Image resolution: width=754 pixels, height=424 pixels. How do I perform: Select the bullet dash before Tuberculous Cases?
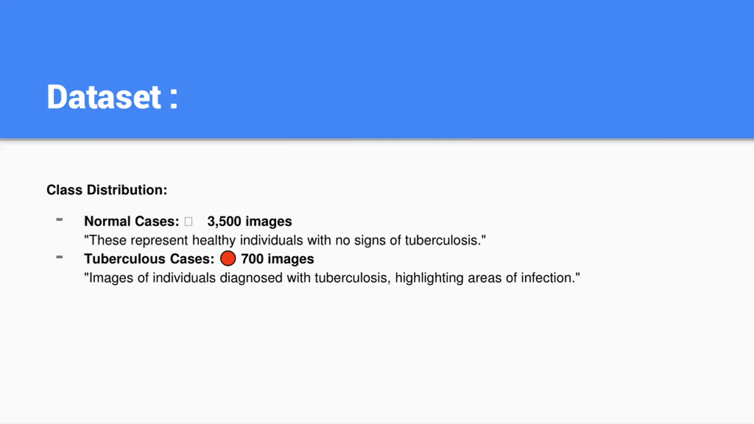pyautogui.click(x=59, y=257)
